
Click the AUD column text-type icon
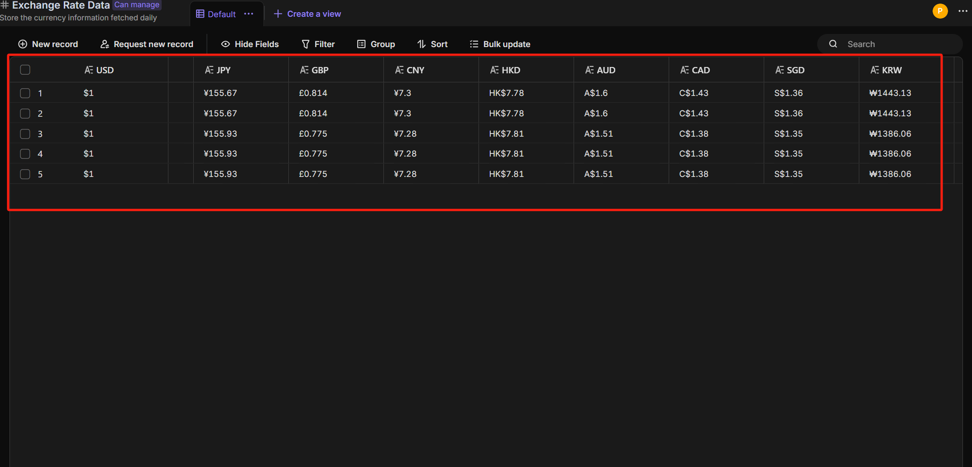coord(589,70)
